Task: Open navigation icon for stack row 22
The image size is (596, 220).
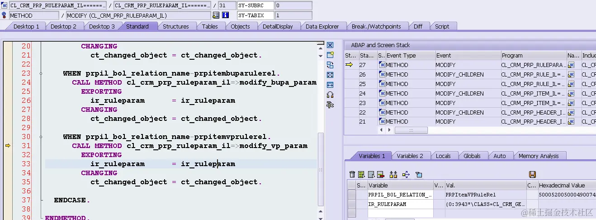Action: (571, 113)
